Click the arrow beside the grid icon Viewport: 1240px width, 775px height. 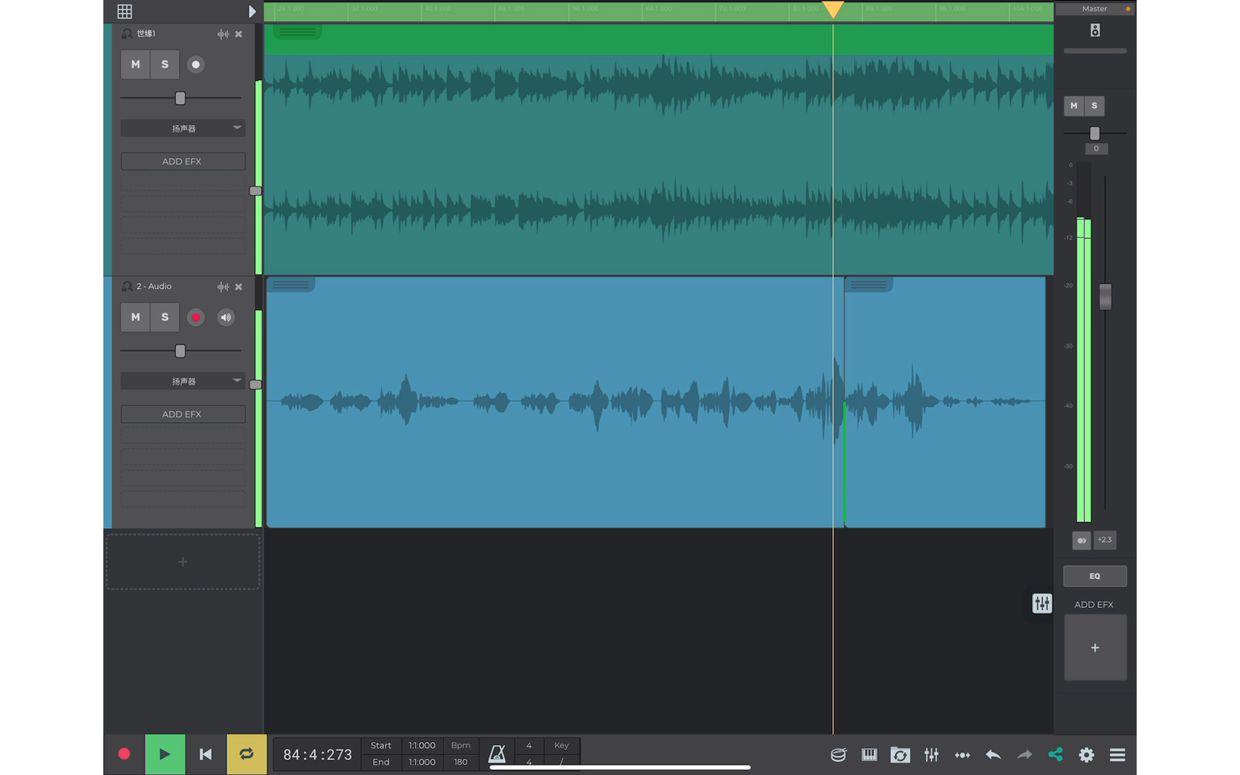click(x=252, y=11)
